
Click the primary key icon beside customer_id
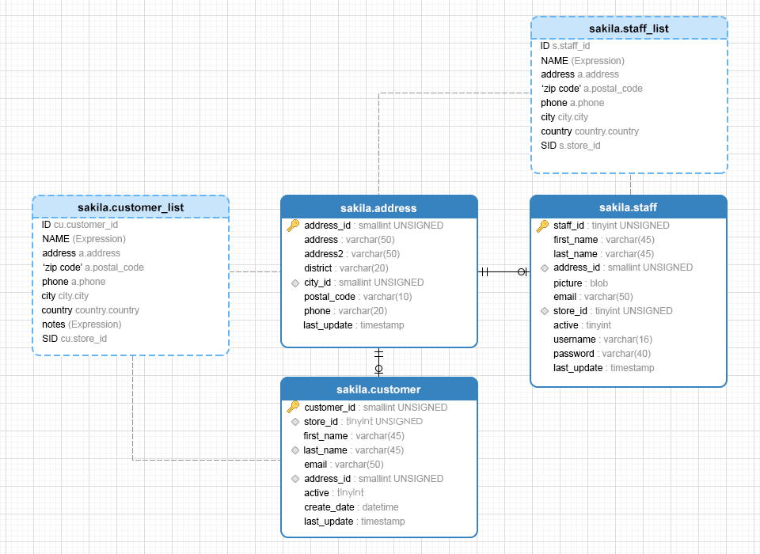[x=293, y=407]
